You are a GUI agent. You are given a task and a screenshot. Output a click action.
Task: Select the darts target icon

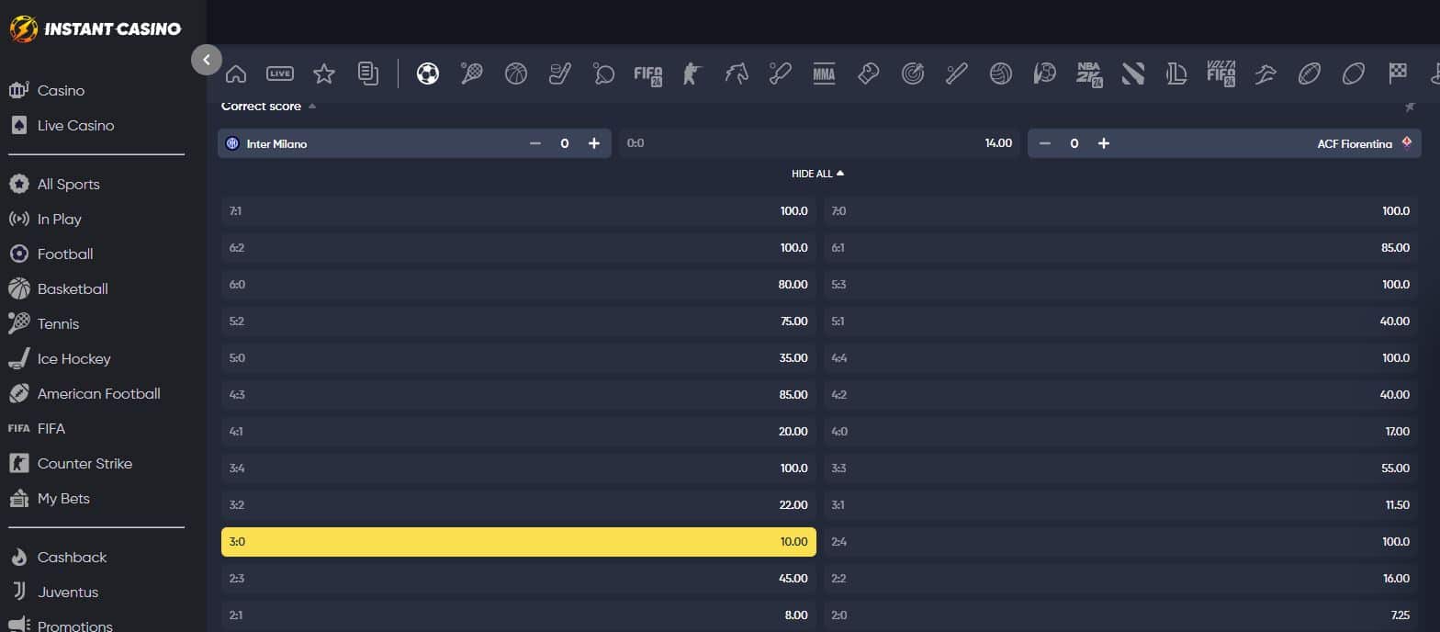point(912,73)
